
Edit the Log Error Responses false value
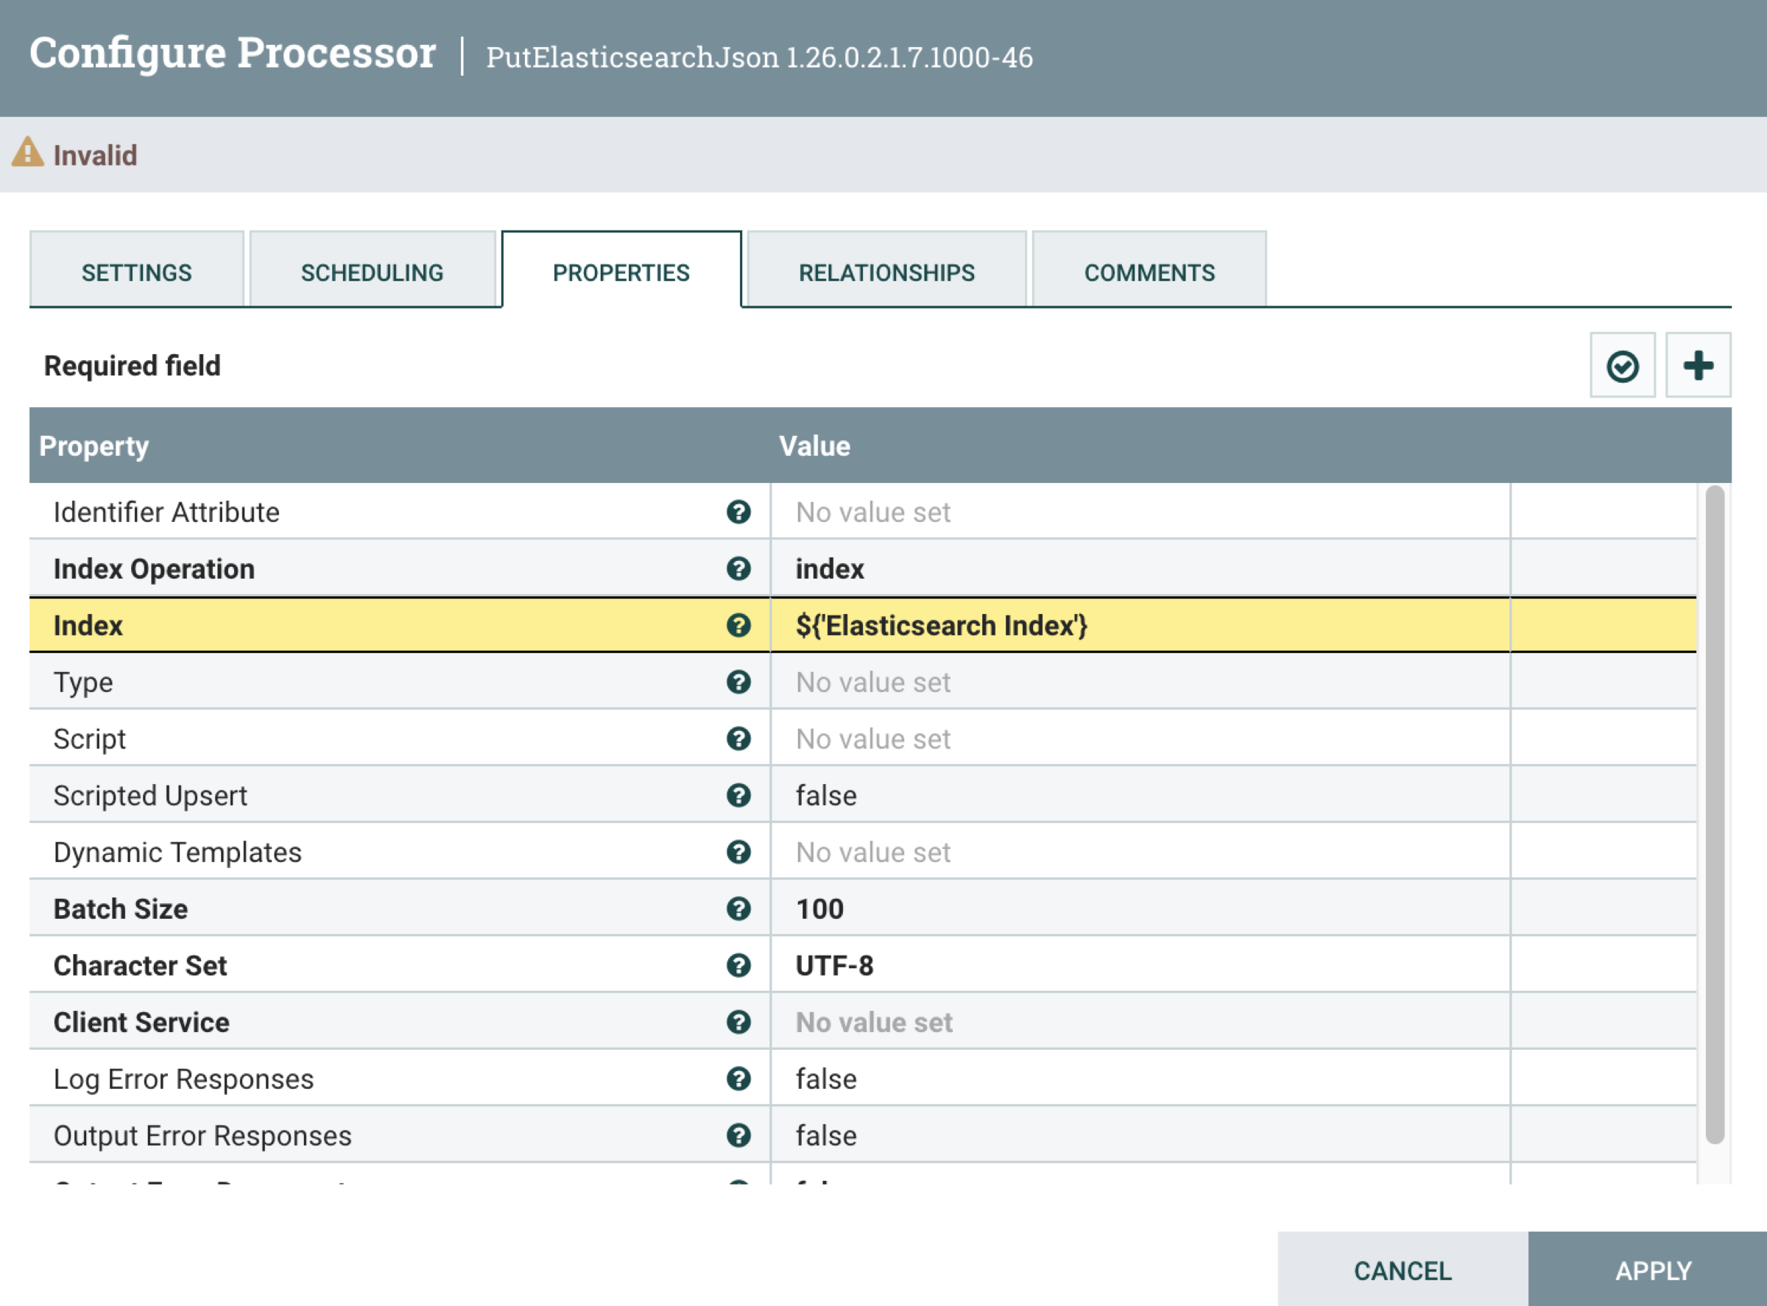[x=1138, y=1079]
